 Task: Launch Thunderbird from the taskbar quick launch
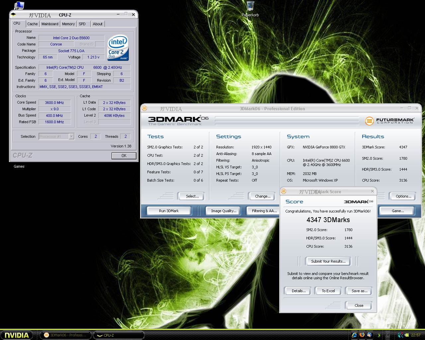370,335
